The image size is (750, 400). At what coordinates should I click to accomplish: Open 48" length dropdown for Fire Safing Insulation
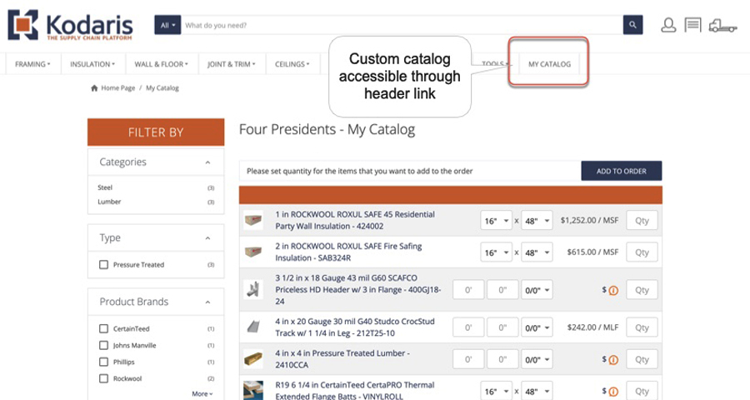pyautogui.click(x=537, y=252)
